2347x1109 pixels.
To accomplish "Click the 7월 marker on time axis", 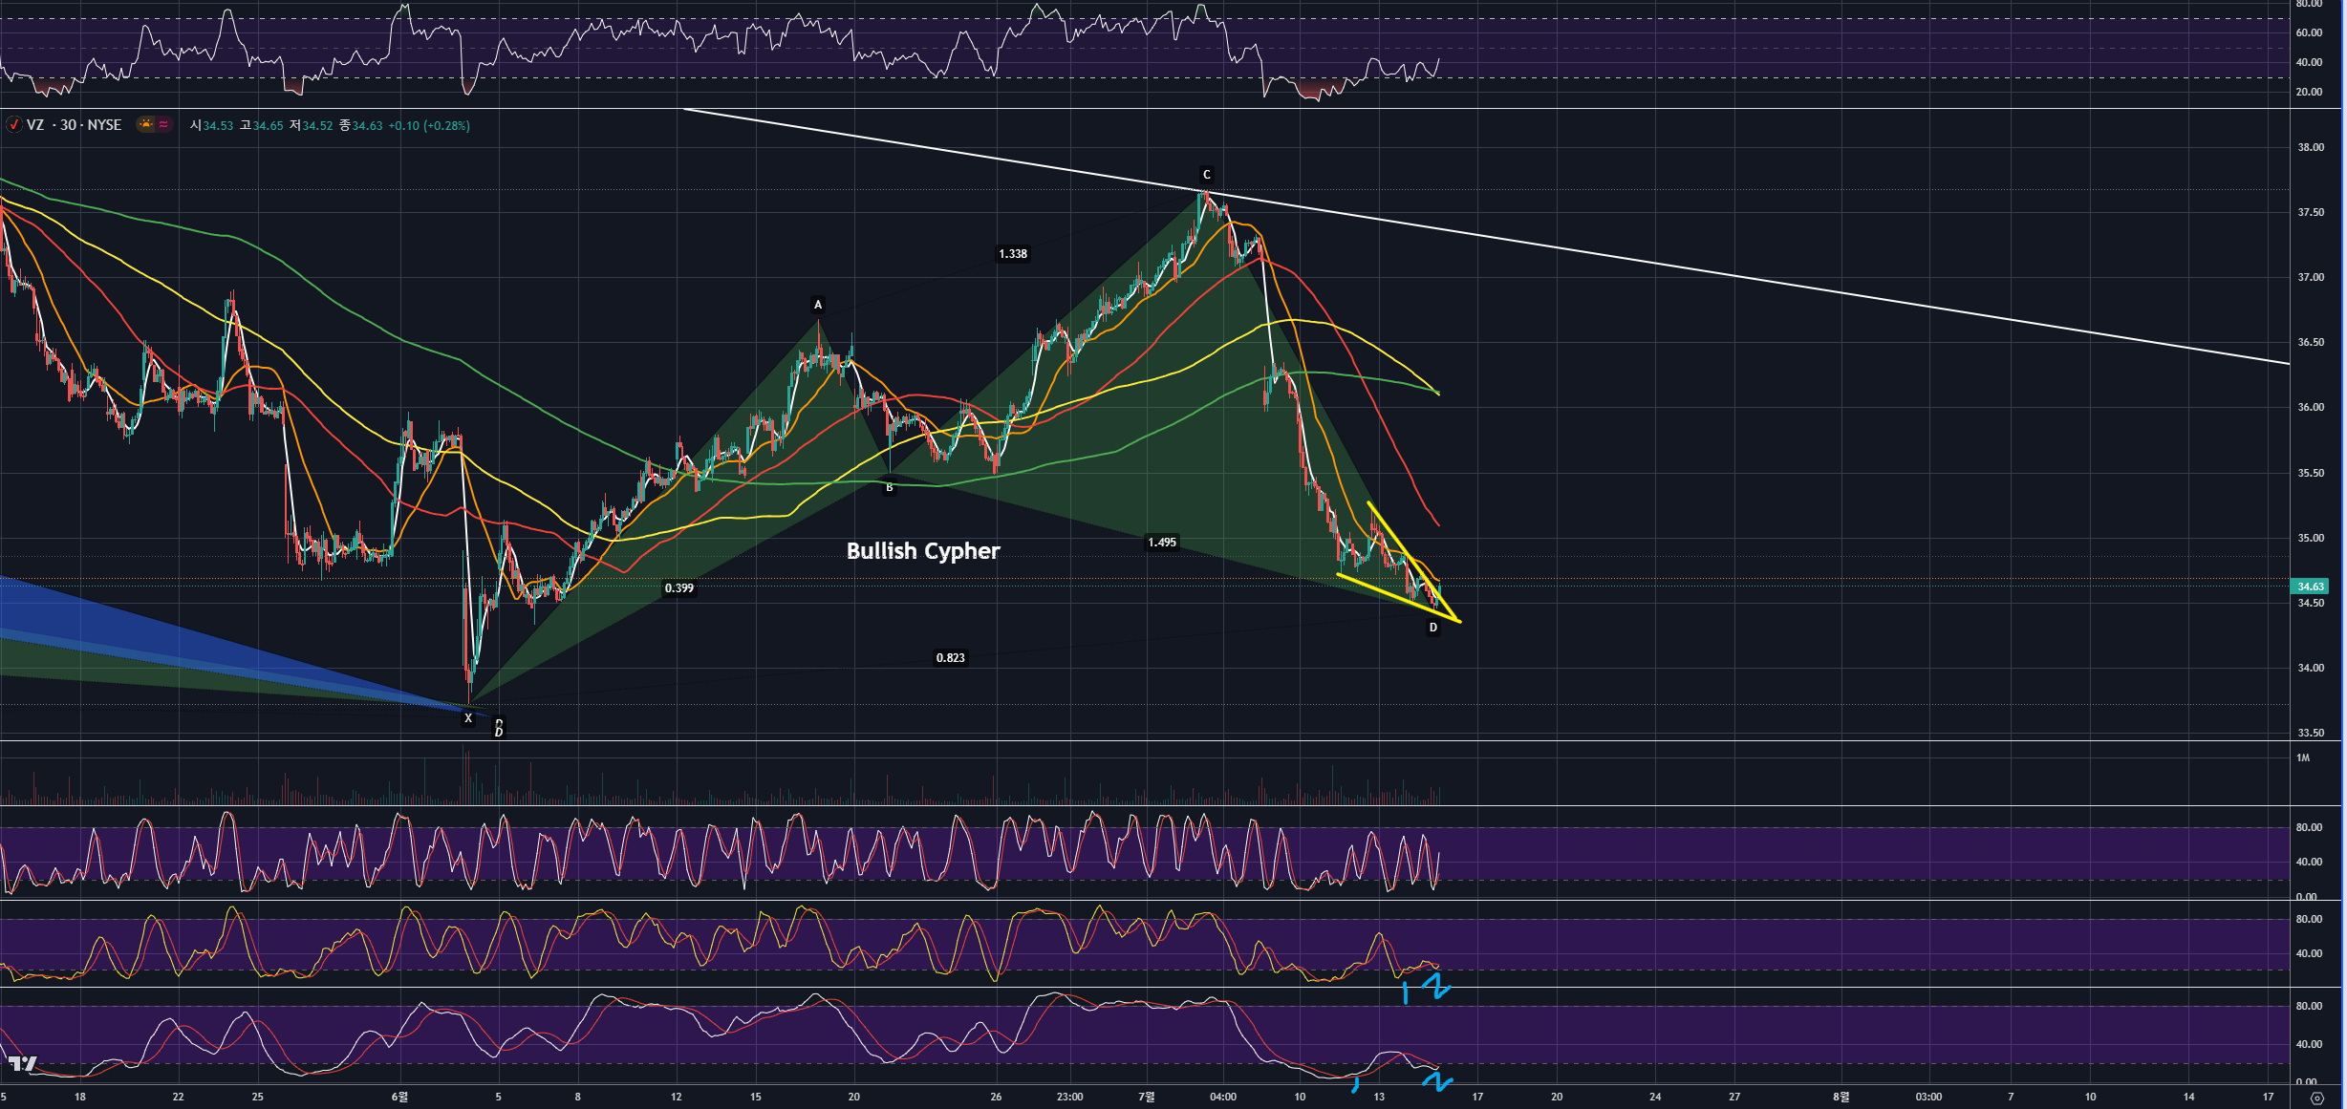I will tap(1147, 1097).
